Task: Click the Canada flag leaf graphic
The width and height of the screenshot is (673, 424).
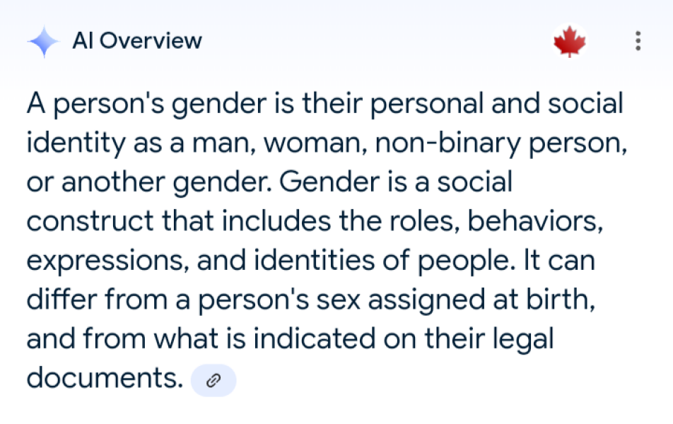Action: 570,41
